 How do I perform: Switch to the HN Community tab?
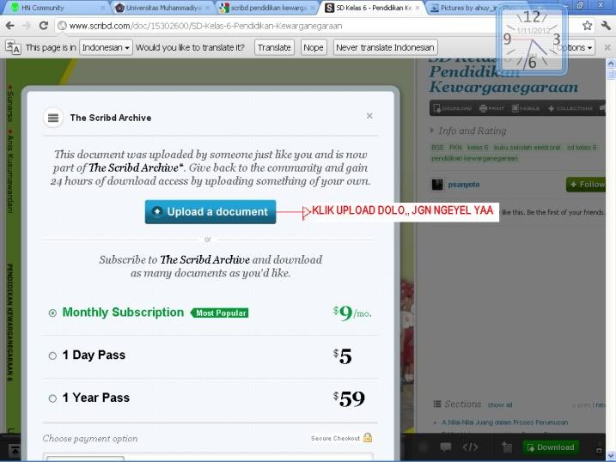click(x=54, y=8)
